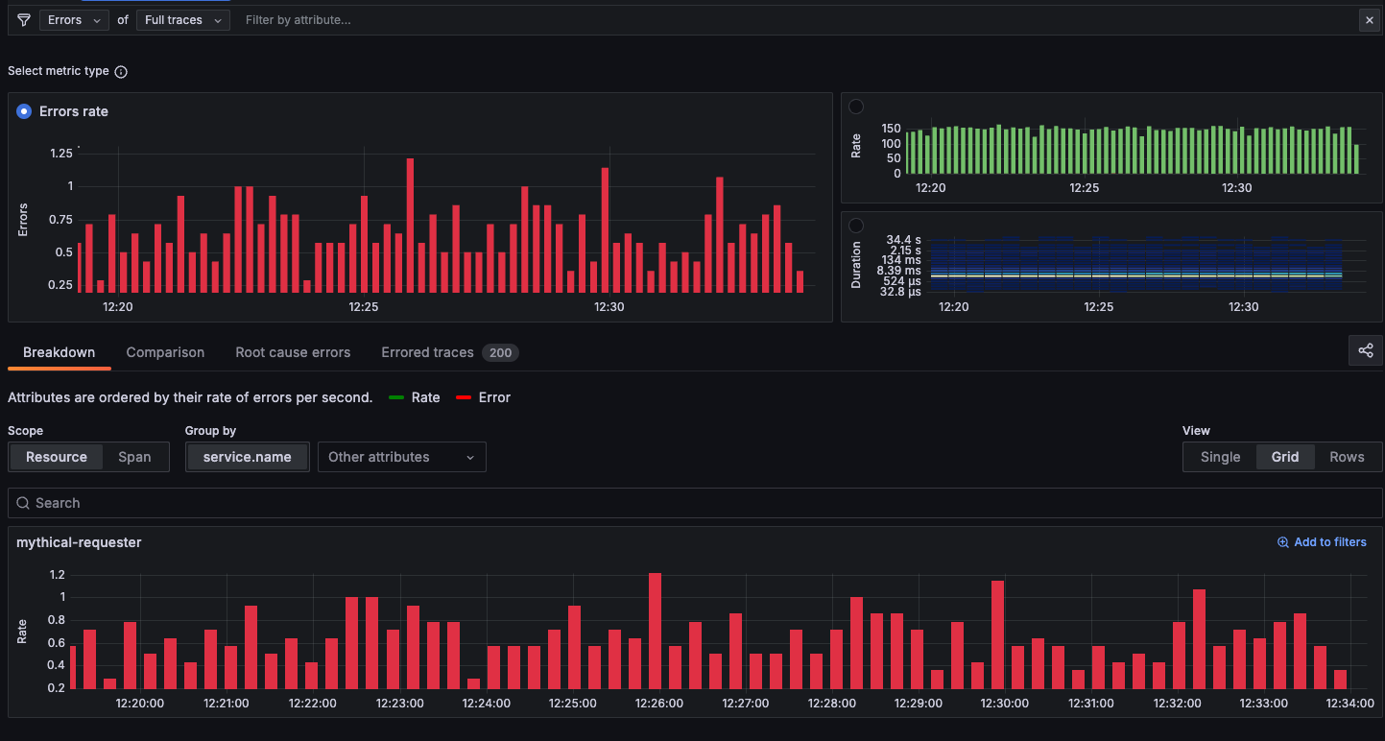Click the plus icon on Add to filters
The width and height of the screenshot is (1385, 741).
[1283, 541]
